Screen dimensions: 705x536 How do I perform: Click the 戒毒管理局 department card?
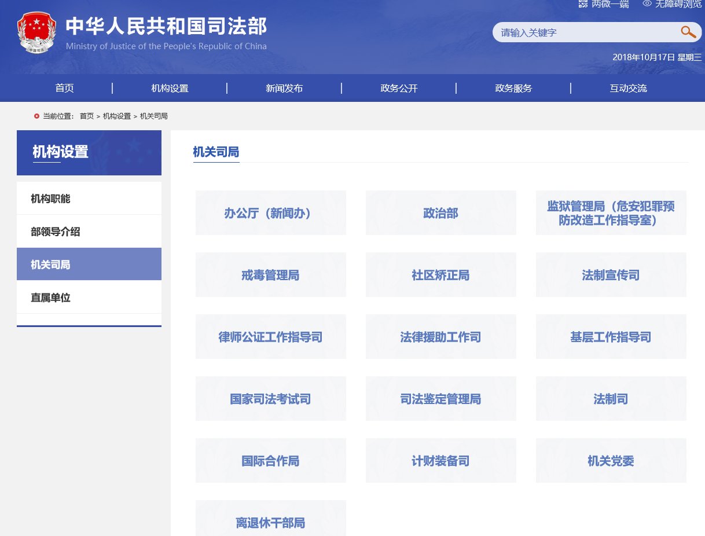[x=270, y=275]
